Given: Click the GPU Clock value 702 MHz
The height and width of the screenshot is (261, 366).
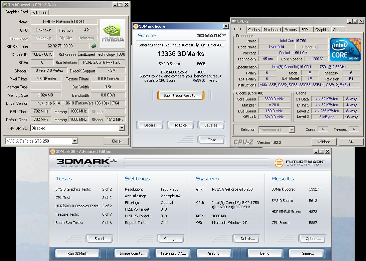Looking at the screenshot, I should (x=41, y=111).
